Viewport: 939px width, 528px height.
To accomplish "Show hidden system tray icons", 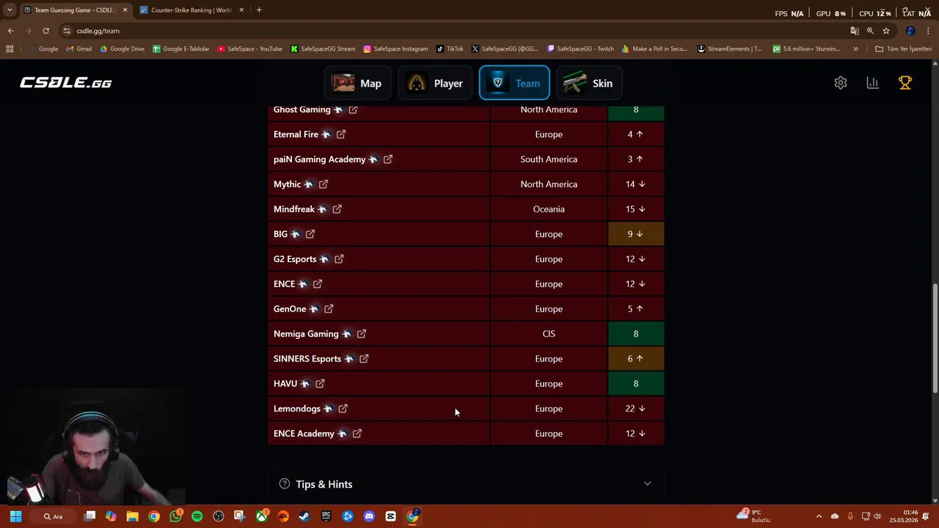I will [819, 516].
